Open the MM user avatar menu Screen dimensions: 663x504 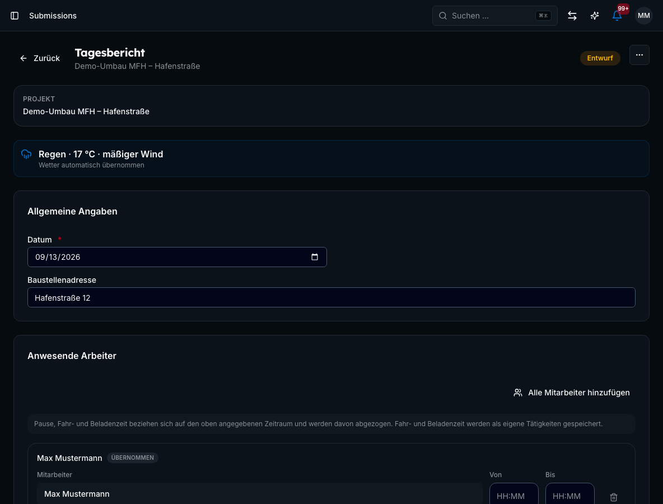(x=643, y=16)
